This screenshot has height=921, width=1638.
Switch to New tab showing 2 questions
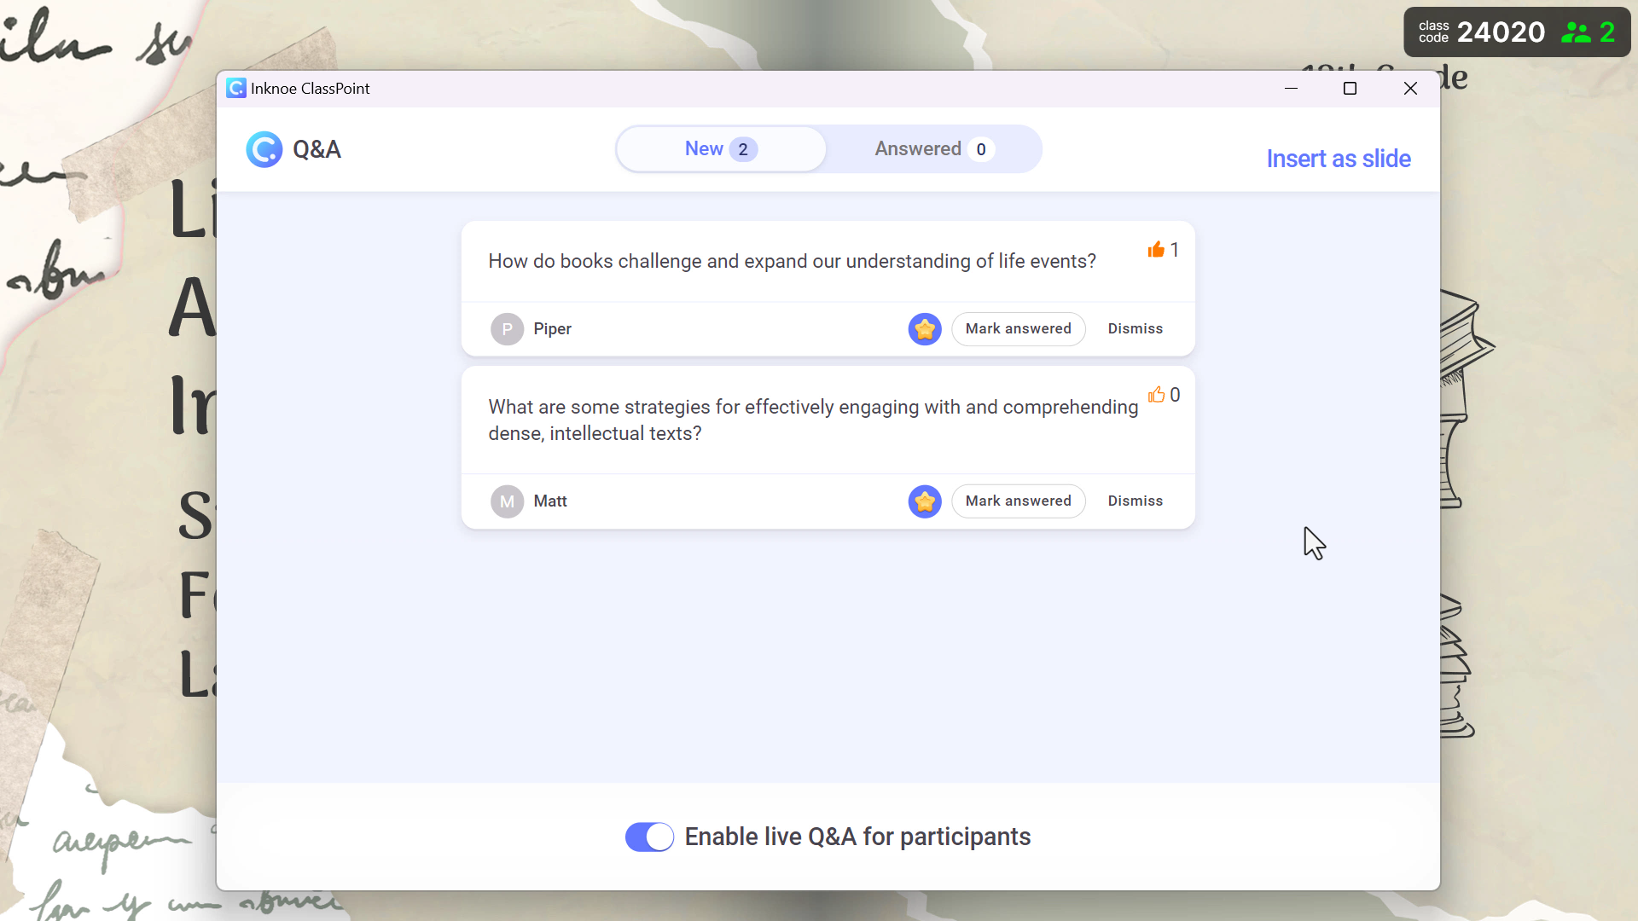pyautogui.click(x=721, y=148)
